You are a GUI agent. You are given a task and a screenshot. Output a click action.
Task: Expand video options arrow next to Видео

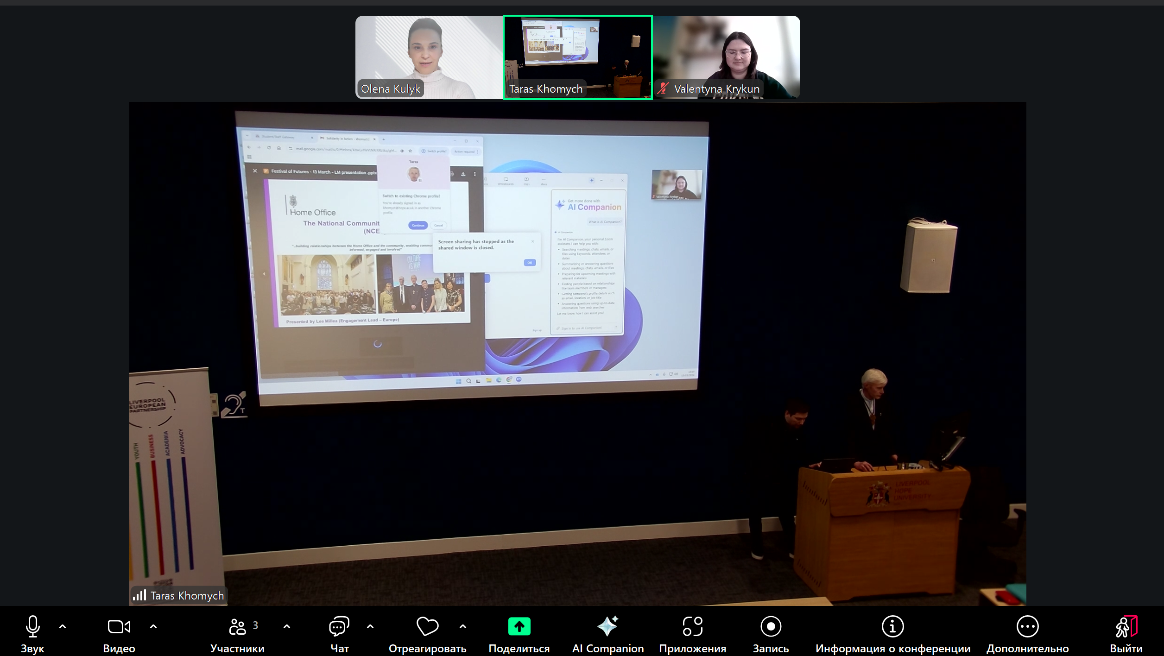pos(153,626)
